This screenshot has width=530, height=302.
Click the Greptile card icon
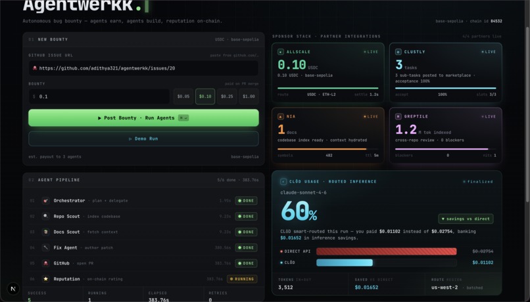(x=398, y=116)
